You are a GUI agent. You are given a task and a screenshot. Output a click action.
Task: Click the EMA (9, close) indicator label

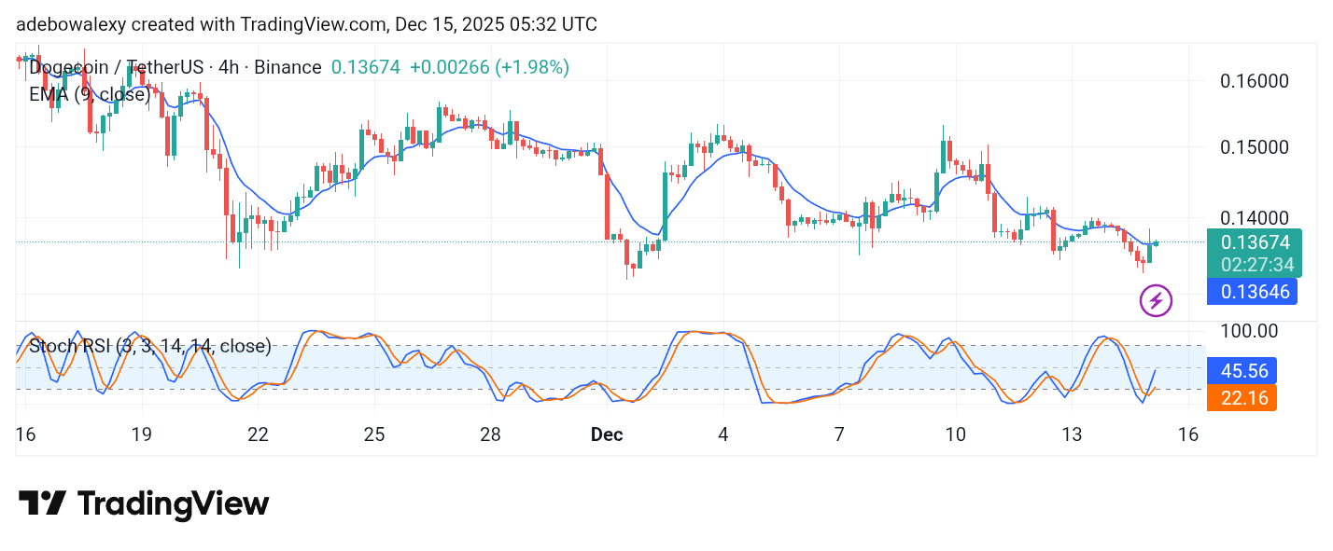pyautogui.click(x=90, y=94)
